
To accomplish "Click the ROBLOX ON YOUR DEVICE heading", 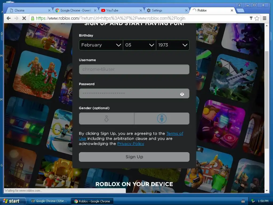I will tap(134, 184).
